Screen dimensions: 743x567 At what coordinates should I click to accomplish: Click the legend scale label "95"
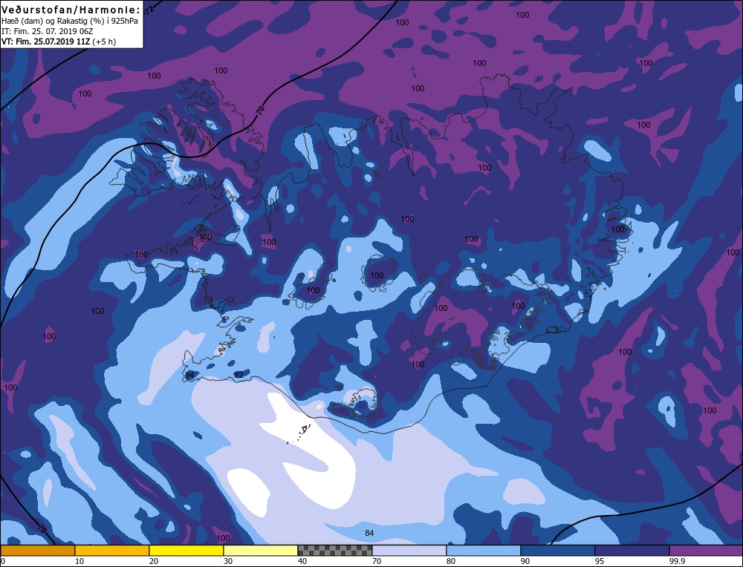[600, 561]
